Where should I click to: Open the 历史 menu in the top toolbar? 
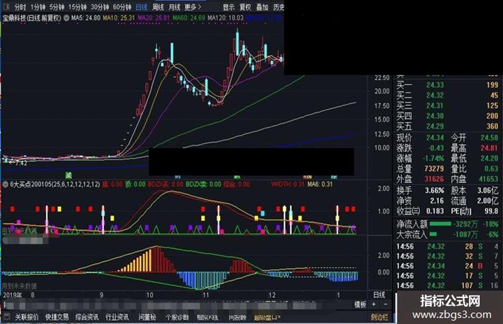[278, 7]
